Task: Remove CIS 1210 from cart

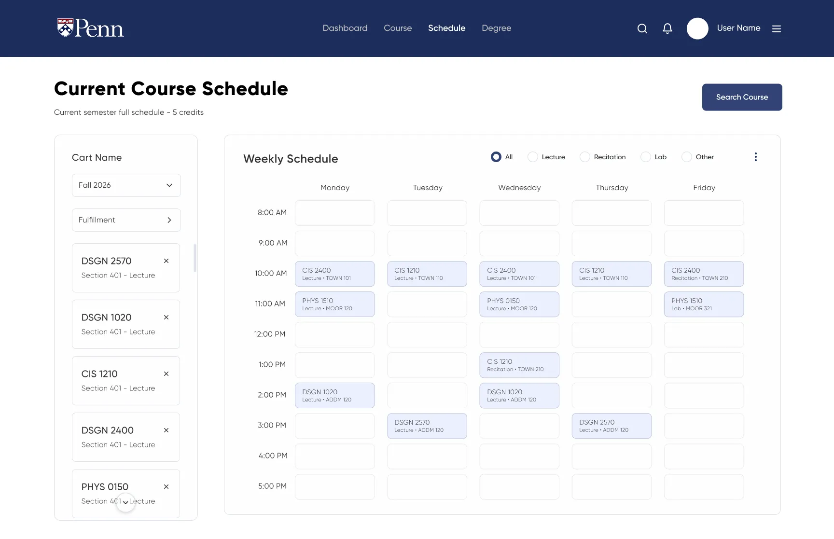Action: click(x=166, y=373)
